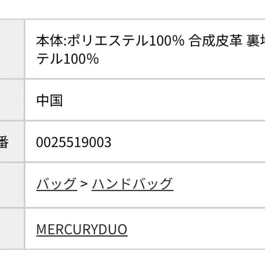Click empty space right of 中国
Image resolution: width=265 pixels, height=265 pixels.
click(x=161, y=101)
